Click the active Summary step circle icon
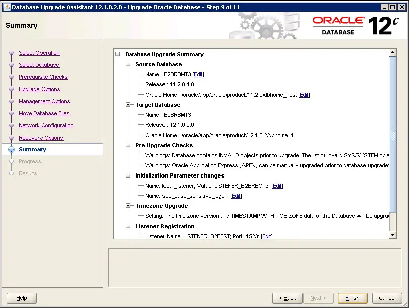409x308 pixels. pos(11,149)
